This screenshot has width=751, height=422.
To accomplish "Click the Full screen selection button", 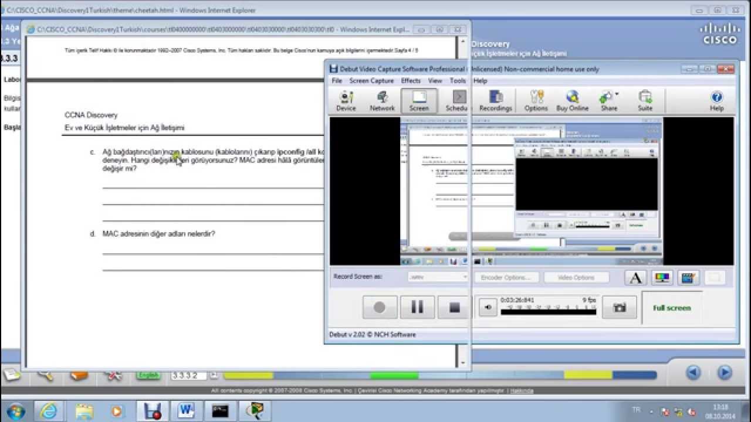I will click(672, 308).
